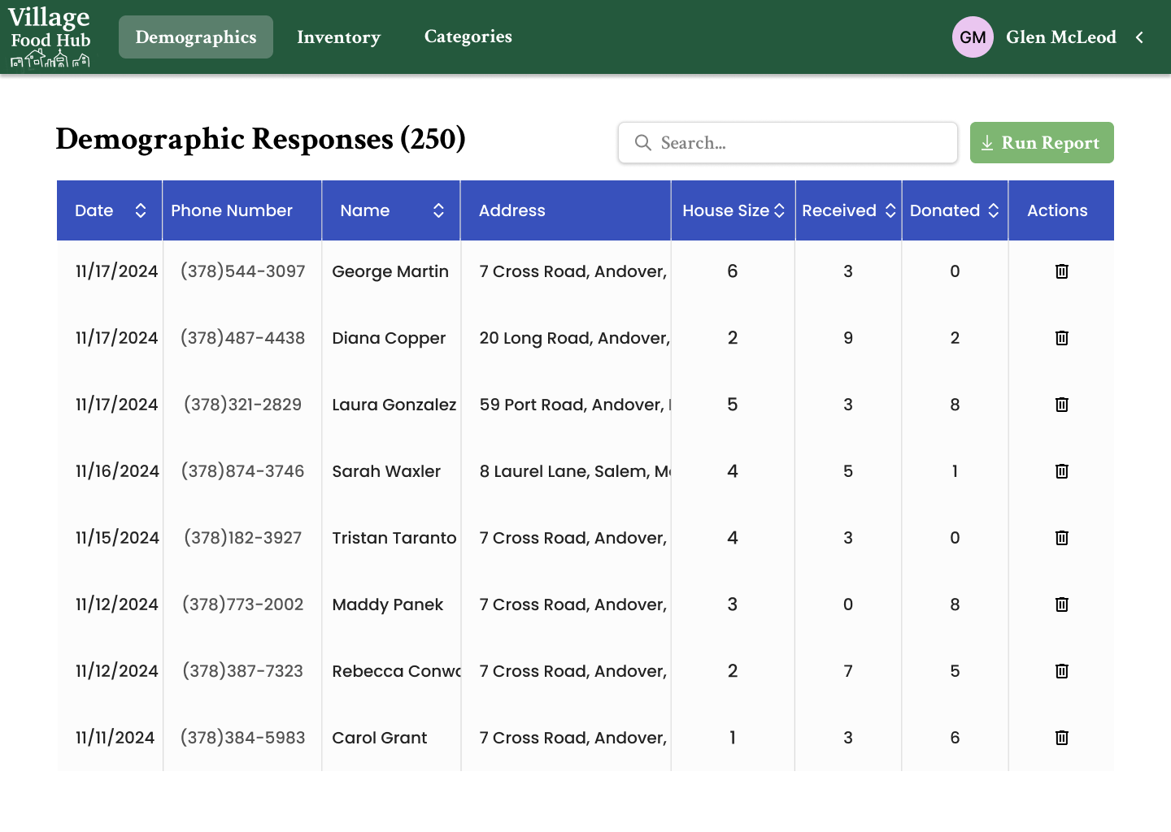Click the name George Martin
The width and height of the screenshot is (1171, 832).
[390, 271]
